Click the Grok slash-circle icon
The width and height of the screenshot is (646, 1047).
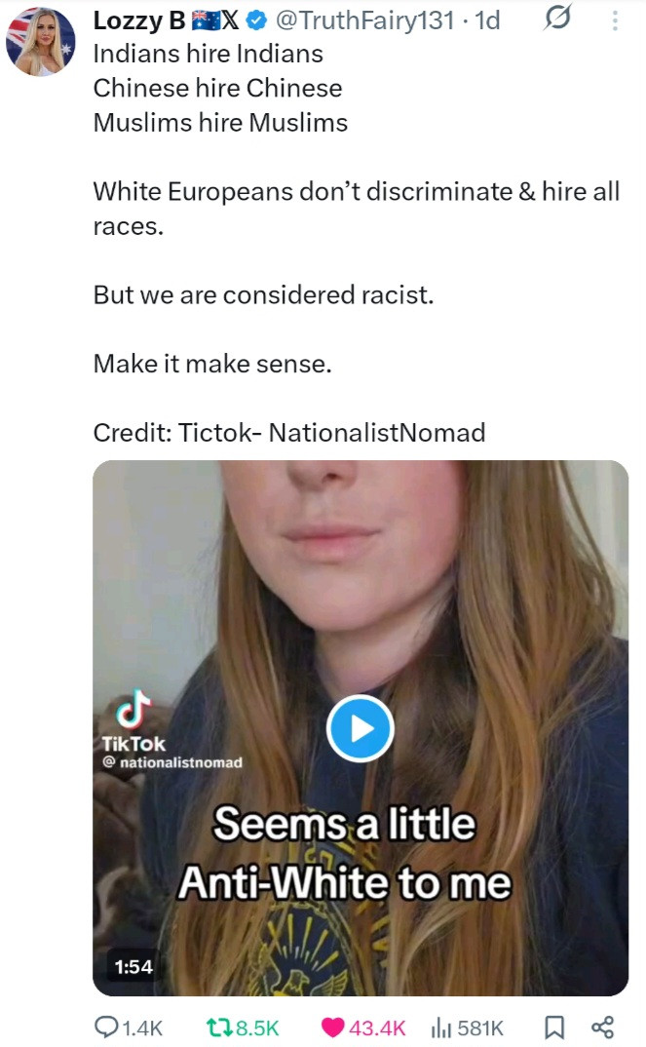click(x=557, y=18)
